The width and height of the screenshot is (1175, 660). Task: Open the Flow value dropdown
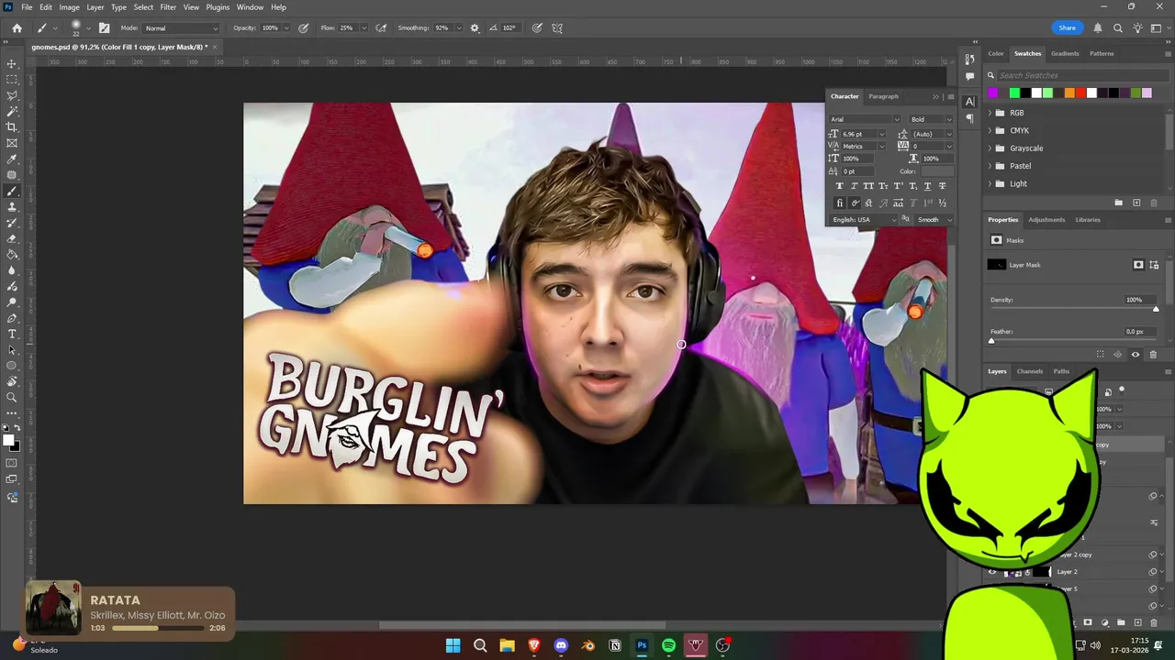(x=364, y=27)
